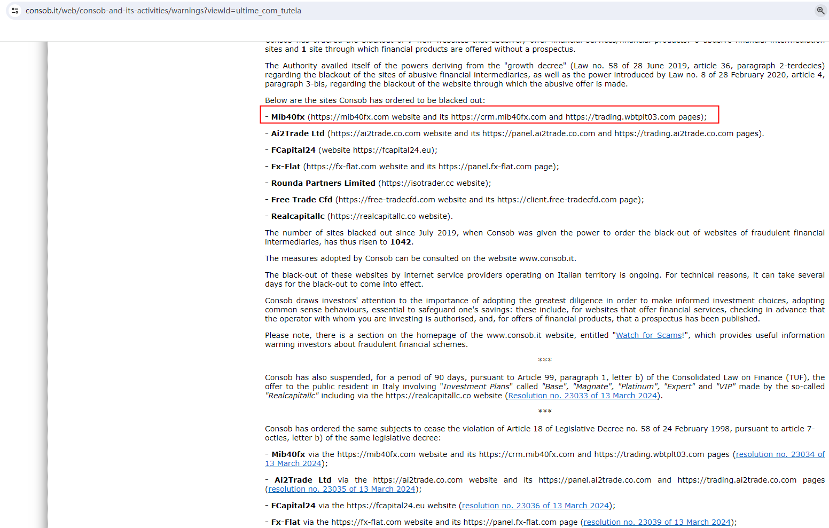View resolution no. 23036 of 13 March 2024

[535, 506]
